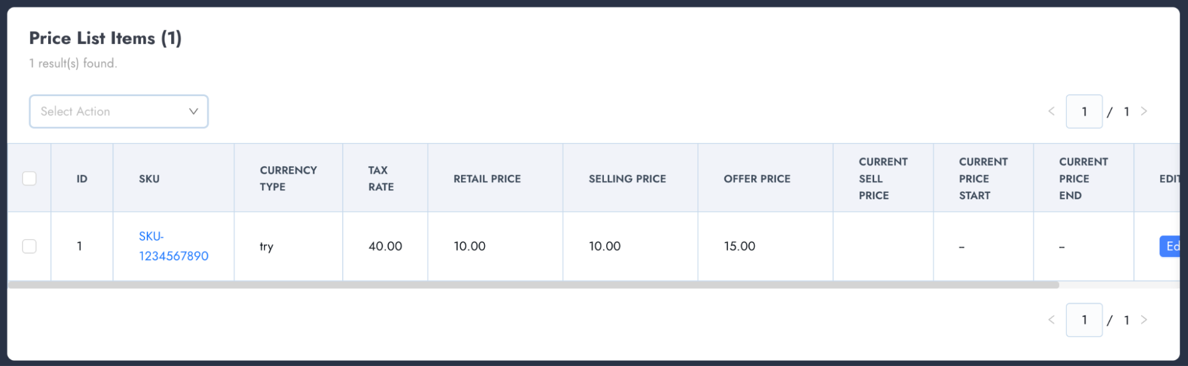Click bottom pagination previous page arrow
The height and width of the screenshot is (366, 1188).
coord(1051,320)
